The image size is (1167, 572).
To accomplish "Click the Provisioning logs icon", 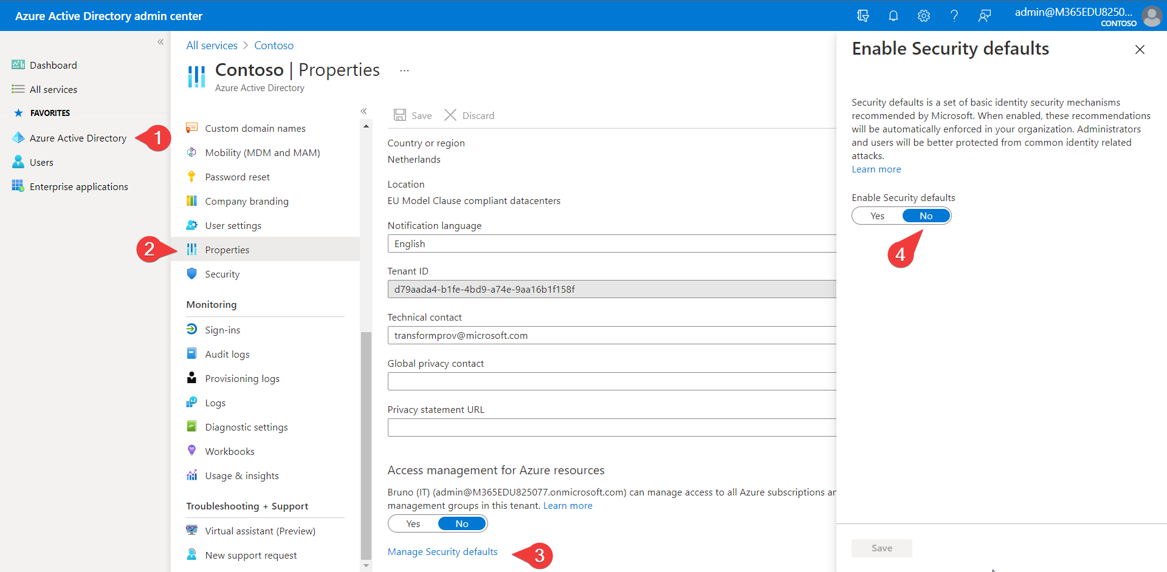I will click(x=191, y=378).
